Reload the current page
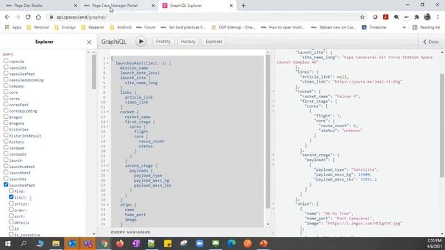This screenshot has height=250, width=445. pos(28,17)
